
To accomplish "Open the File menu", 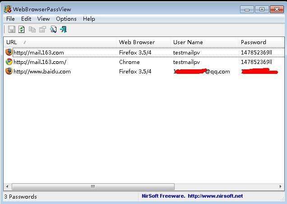I will click(x=10, y=19).
